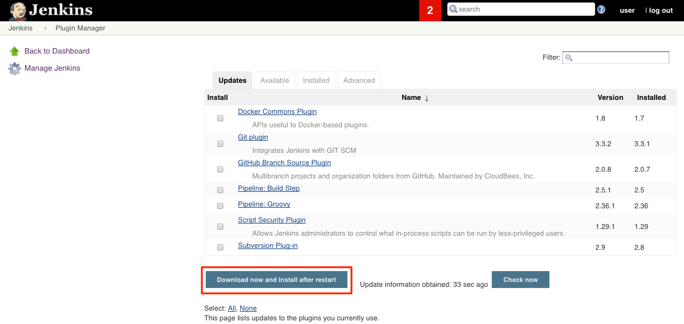Click the Select None link

[x=248, y=308]
